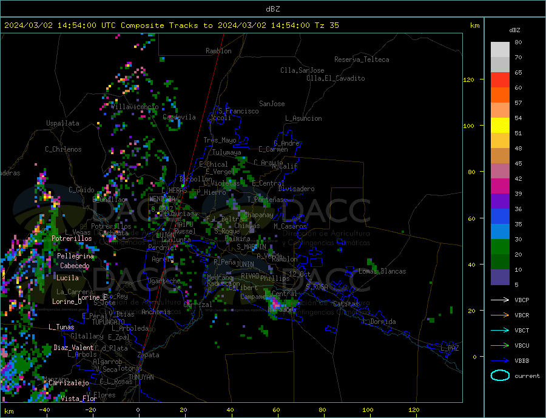Click the Tres_Mayo map label
The height and width of the screenshot is (418, 546).
[220, 140]
